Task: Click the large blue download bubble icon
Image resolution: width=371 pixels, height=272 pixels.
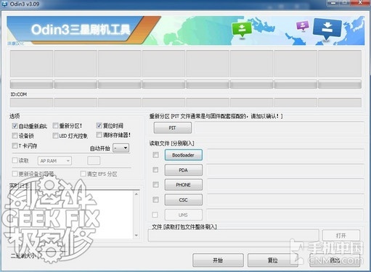Action: point(327,29)
